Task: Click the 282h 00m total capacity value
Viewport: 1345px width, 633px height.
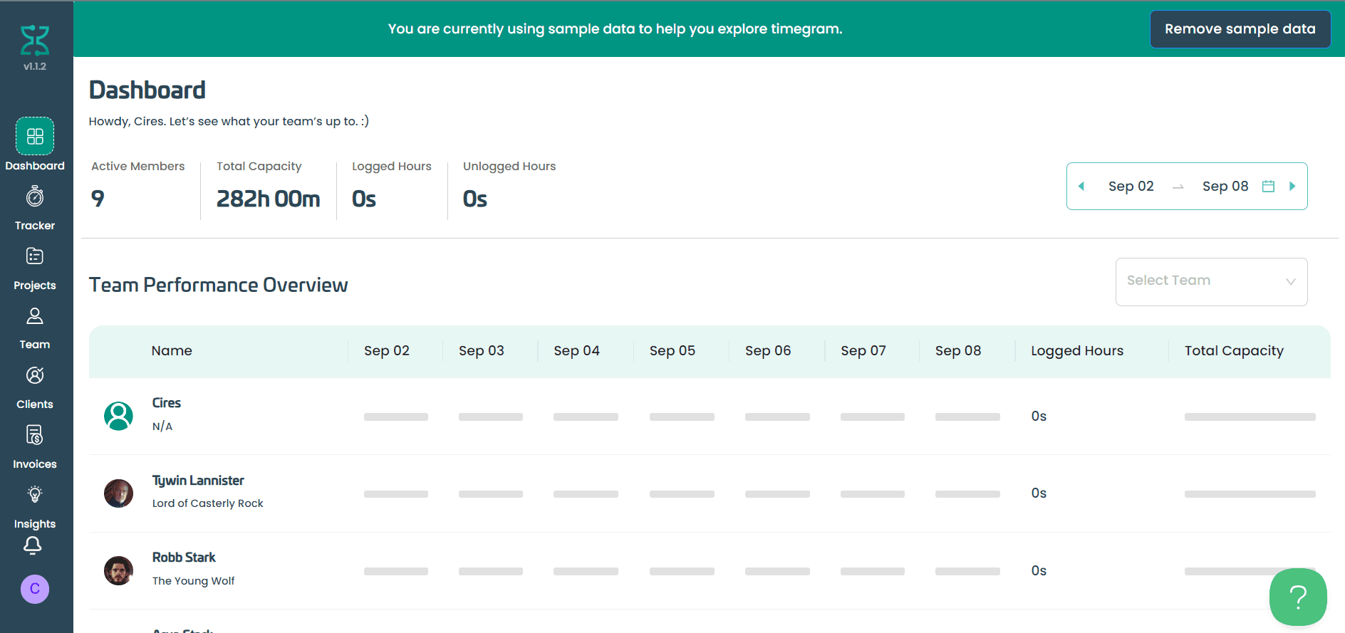Action: 269,199
